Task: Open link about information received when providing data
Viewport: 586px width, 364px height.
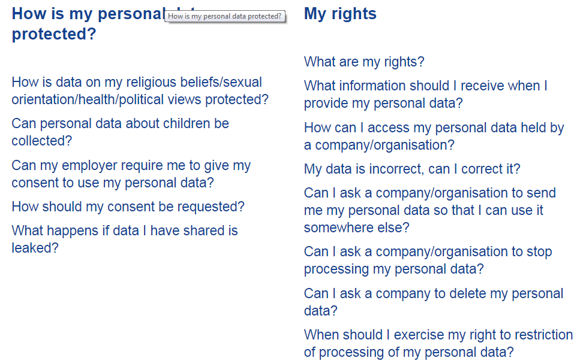Action: point(425,95)
